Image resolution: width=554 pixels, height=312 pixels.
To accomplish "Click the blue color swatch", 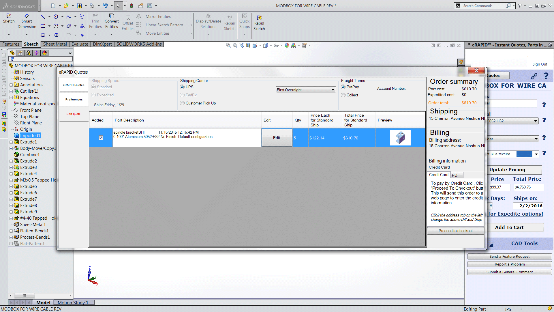I will tap(524, 154).
